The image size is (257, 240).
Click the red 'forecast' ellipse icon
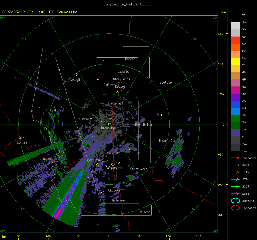[x=235, y=208]
